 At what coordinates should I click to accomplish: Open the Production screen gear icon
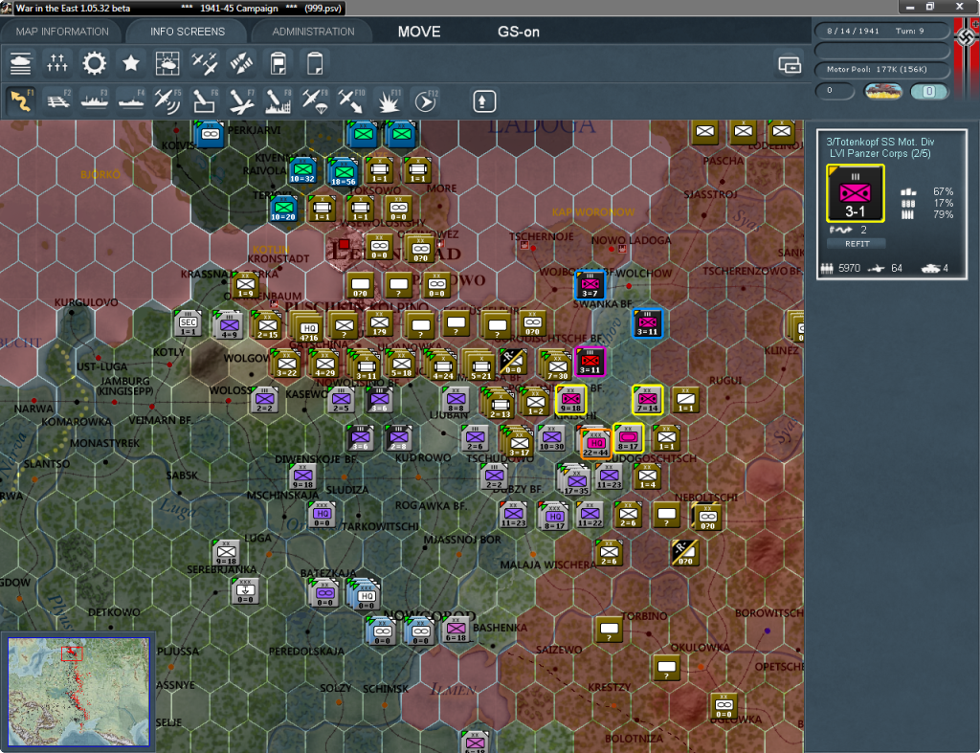tap(94, 63)
